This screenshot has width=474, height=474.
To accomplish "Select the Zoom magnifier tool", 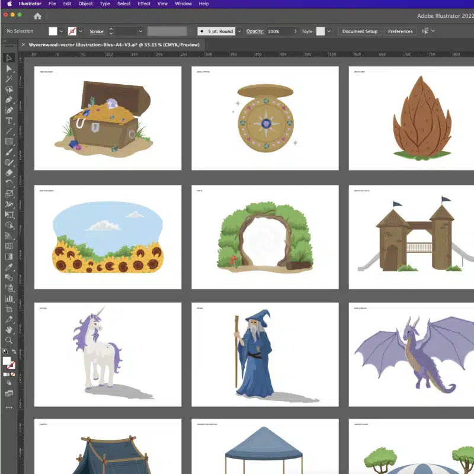I will (9, 340).
